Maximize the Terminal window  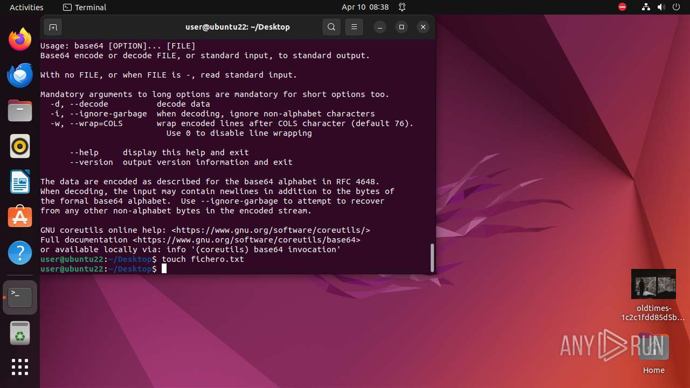click(x=402, y=27)
